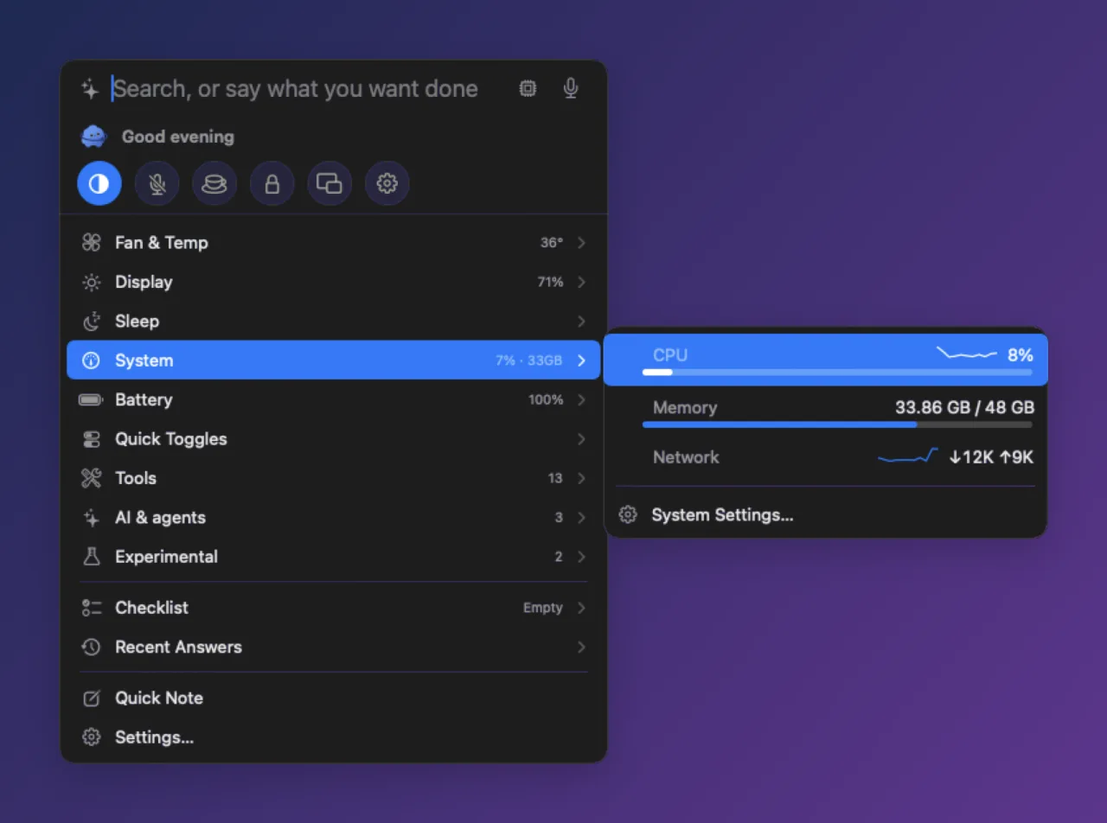The image size is (1107, 823).
Task: Open Settings... in the main menu
Action: point(334,737)
